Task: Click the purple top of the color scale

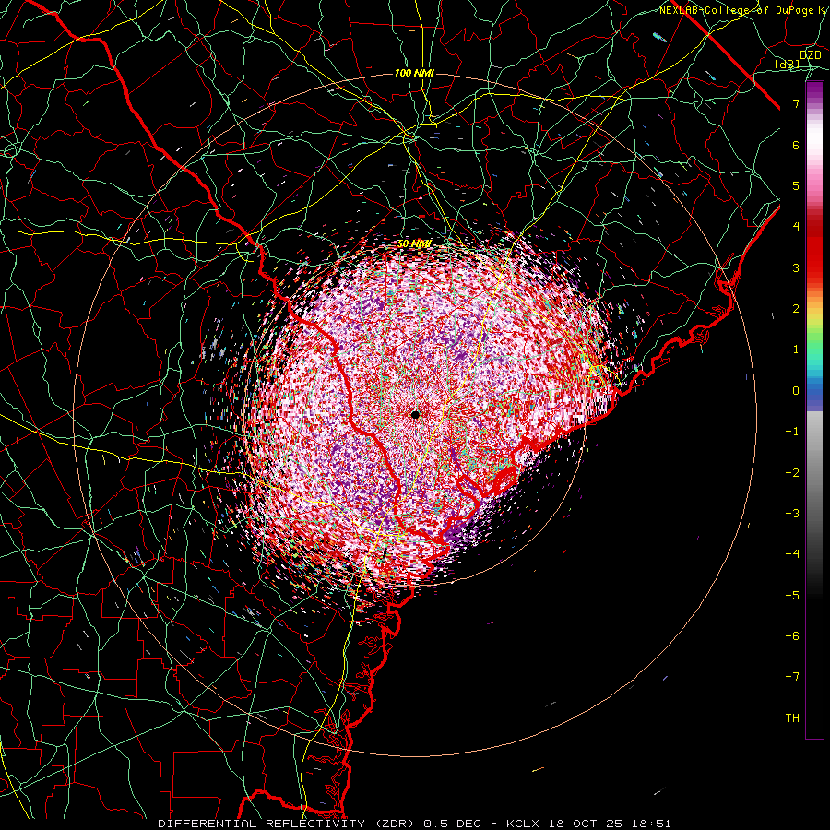Action: [x=814, y=91]
